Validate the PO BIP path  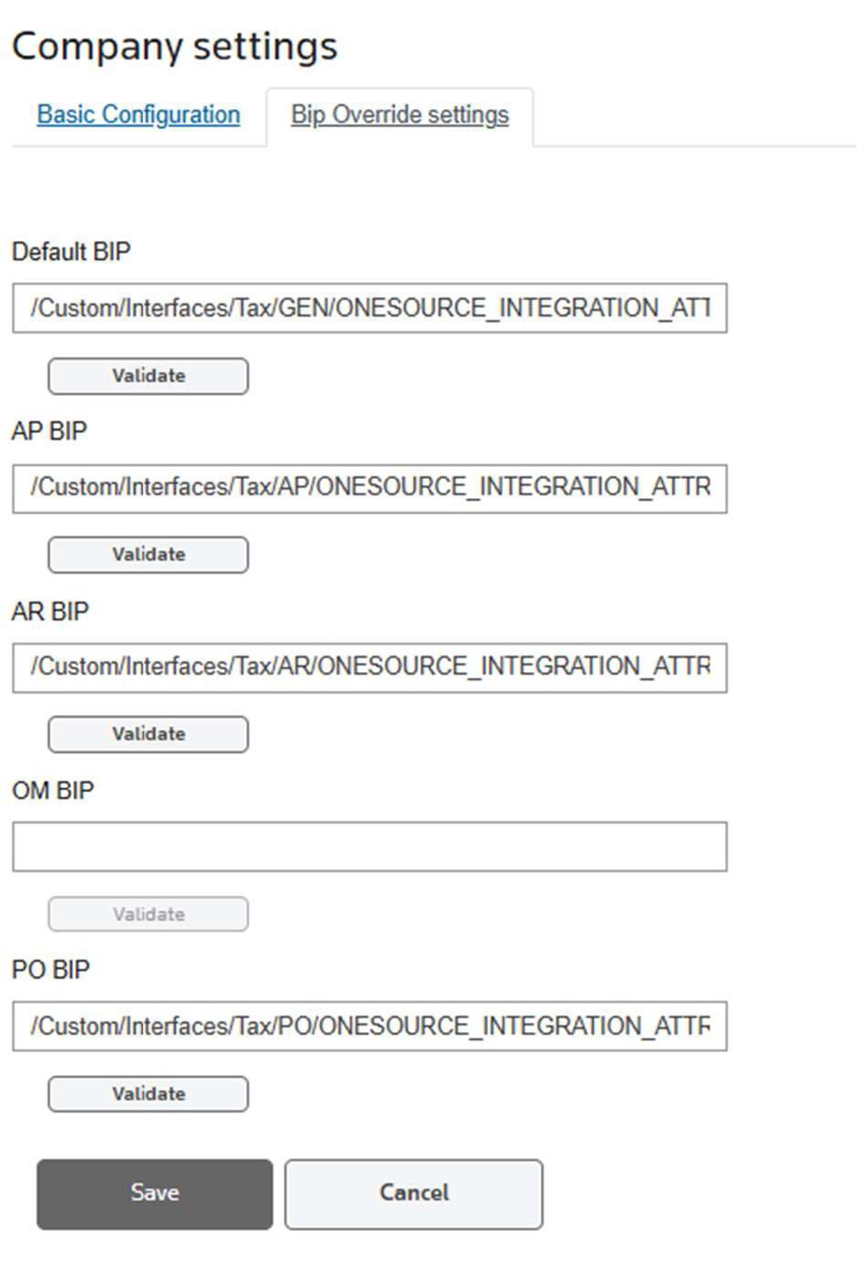coord(148,1093)
